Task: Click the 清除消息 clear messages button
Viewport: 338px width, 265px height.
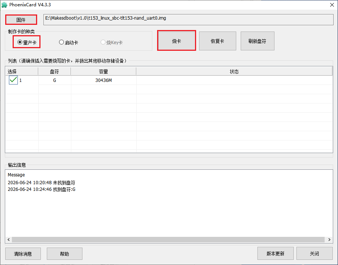Action: [23, 254]
